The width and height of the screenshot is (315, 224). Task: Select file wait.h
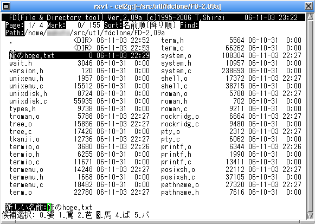(21, 63)
